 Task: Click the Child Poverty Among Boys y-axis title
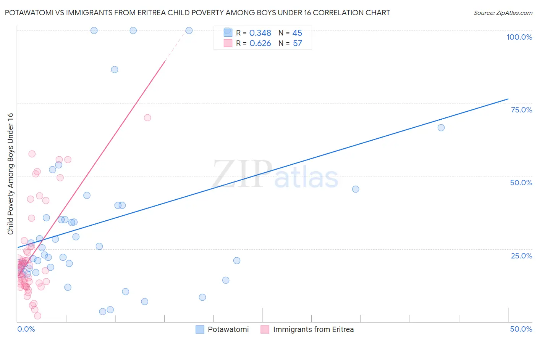[x=10, y=174]
